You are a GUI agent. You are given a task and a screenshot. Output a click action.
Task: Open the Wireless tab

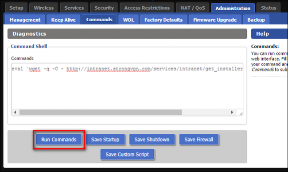pos(44,8)
